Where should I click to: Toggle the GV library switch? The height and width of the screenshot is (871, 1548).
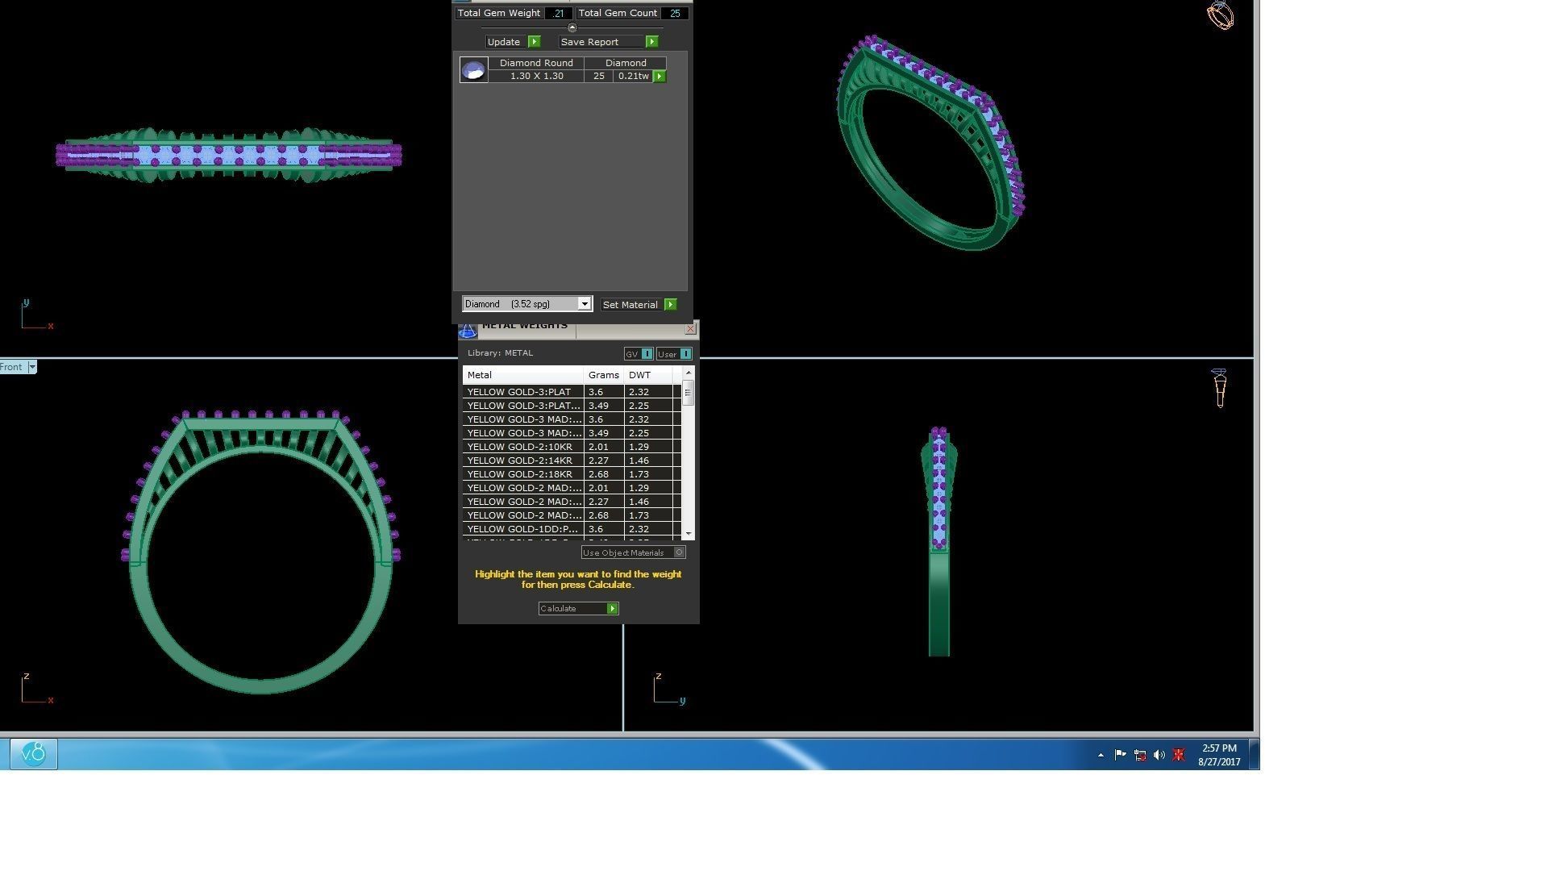(x=647, y=354)
